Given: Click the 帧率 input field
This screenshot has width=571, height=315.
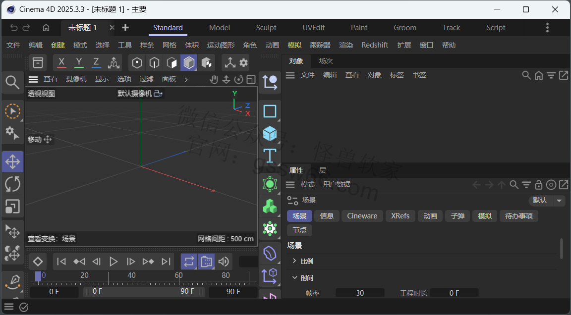Looking at the screenshot, I should (x=360, y=293).
